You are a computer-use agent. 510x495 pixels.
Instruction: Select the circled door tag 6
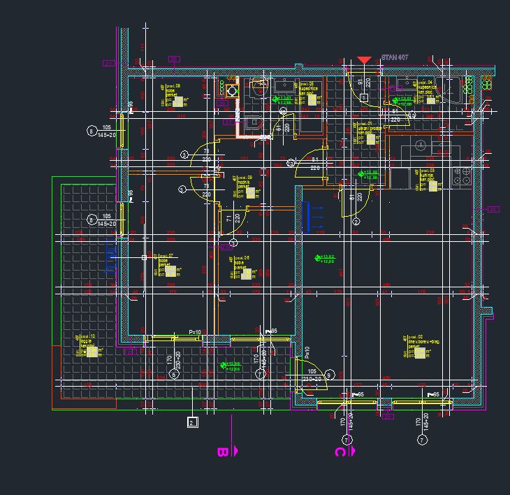175,374
